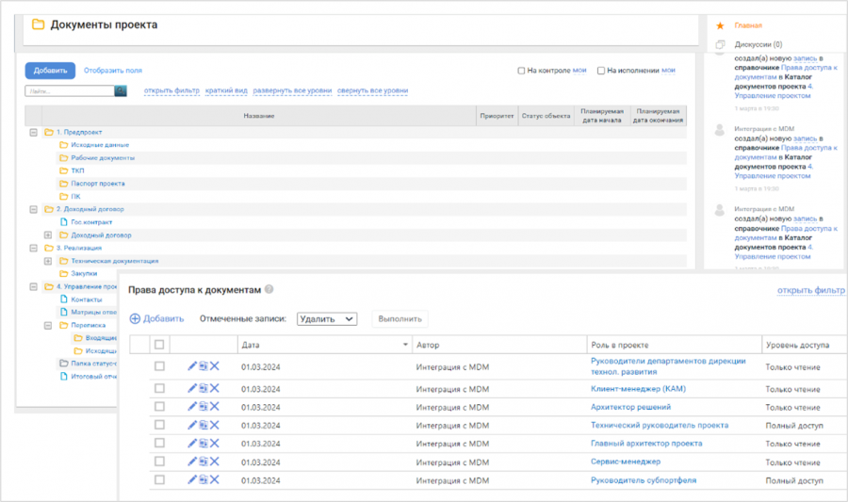Expand the Техническая документация subfolder
The width and height of the screenshot is (848, 502).
pos(48,261)
